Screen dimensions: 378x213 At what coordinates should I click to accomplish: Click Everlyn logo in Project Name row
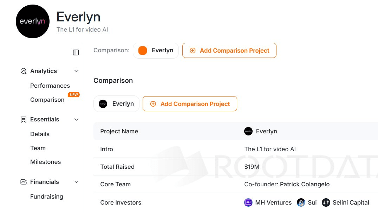[248, 131]
